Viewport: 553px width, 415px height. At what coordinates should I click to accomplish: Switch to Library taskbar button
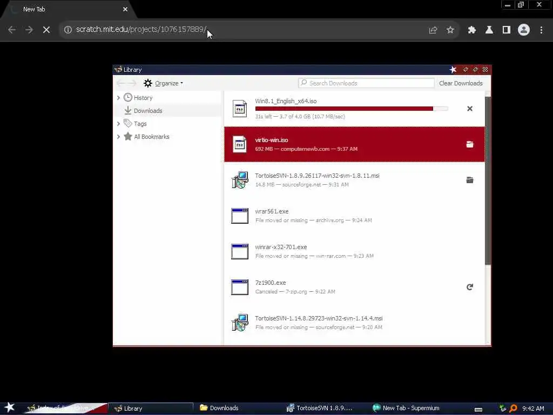(x=151, y=409)
